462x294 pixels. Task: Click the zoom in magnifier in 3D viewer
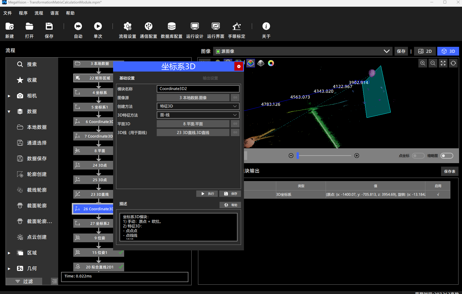[x=423, y=63]
